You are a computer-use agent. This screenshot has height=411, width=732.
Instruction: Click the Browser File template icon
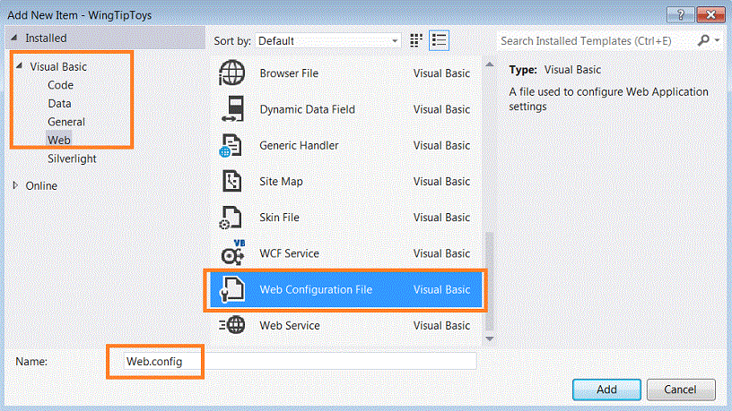coord(232,73)
